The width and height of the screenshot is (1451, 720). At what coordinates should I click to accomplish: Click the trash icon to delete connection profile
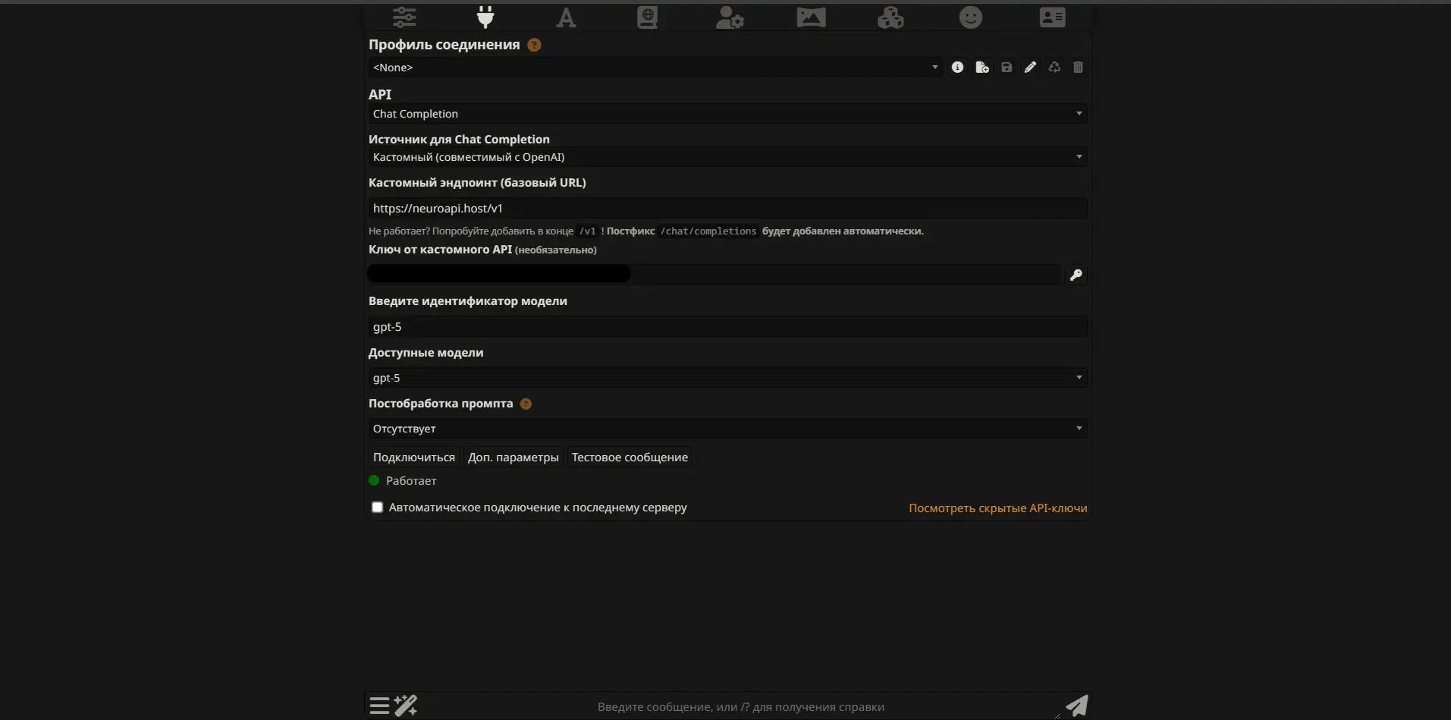click(x=1078, y=68)
